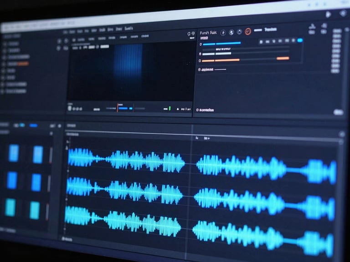Open the first item in the menu bar

[65, 32]
